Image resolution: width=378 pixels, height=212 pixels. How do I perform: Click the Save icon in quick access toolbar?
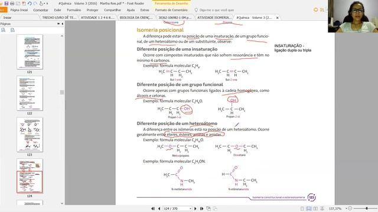[6, 4]
